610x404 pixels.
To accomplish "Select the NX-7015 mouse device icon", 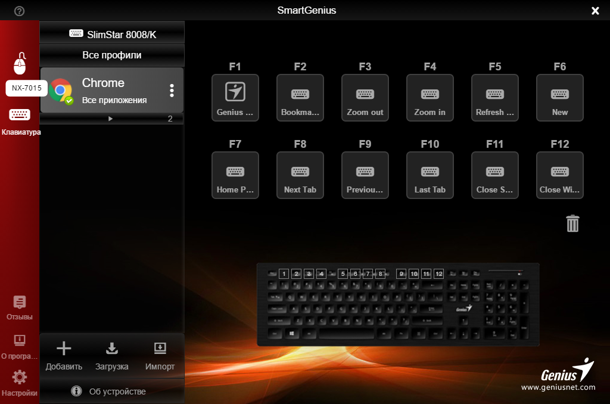I will [20, 63].
